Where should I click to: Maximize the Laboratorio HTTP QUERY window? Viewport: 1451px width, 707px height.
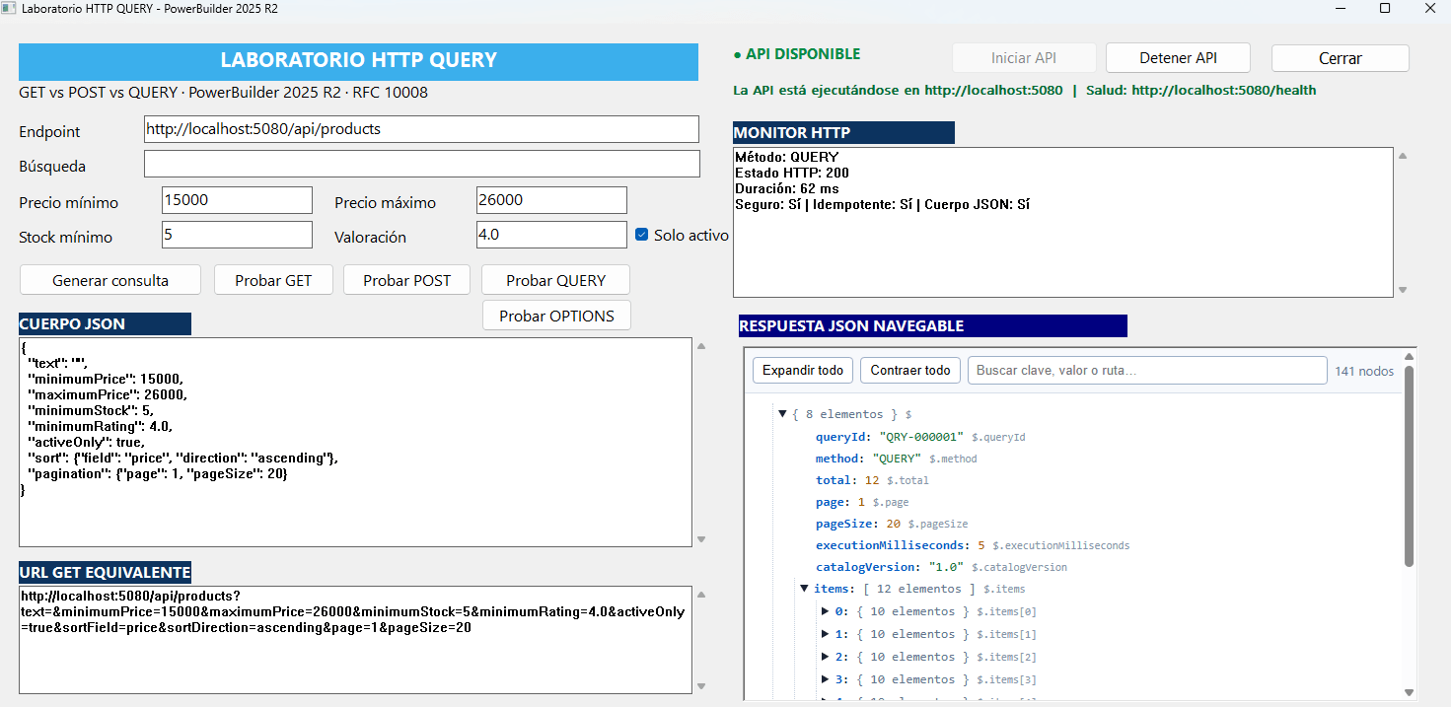tap(1385, 8)
